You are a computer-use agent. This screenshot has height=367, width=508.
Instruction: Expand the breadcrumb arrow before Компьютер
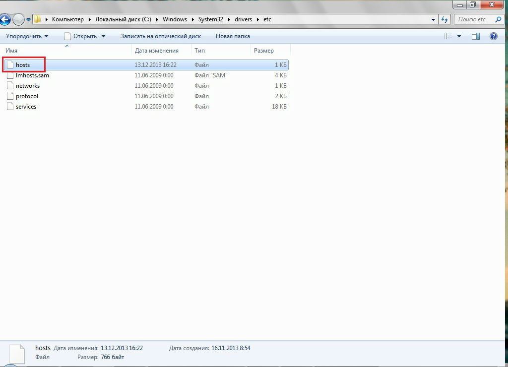[46, 19]
